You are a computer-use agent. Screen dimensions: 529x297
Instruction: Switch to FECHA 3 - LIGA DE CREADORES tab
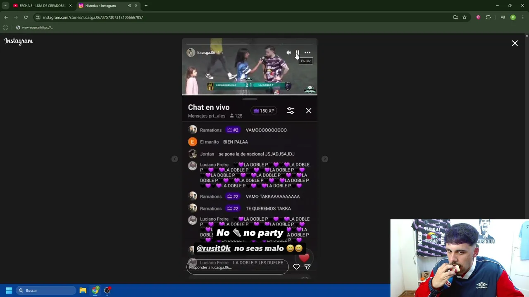pyautogui.click(x=41, y=6)
